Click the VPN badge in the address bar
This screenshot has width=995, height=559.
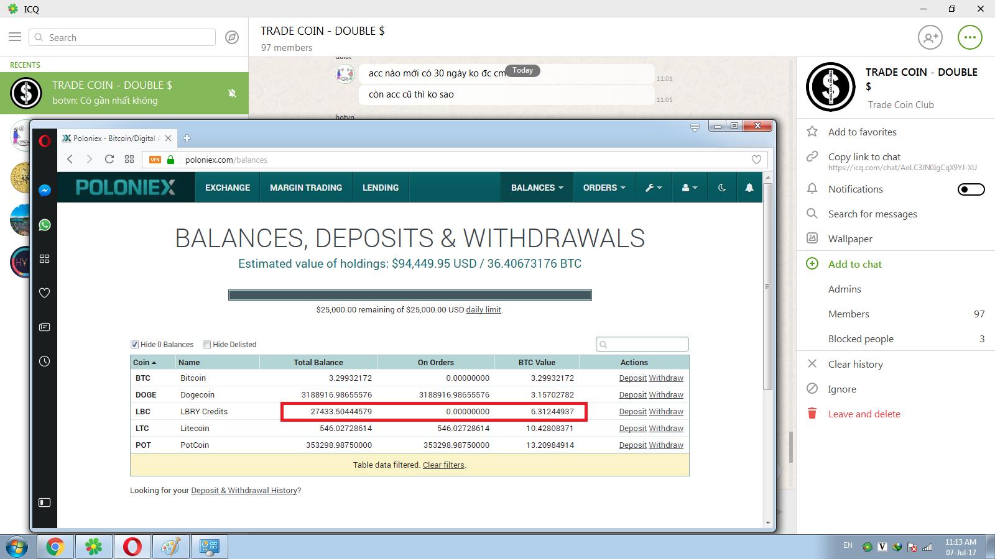click(x=155, y=160)
